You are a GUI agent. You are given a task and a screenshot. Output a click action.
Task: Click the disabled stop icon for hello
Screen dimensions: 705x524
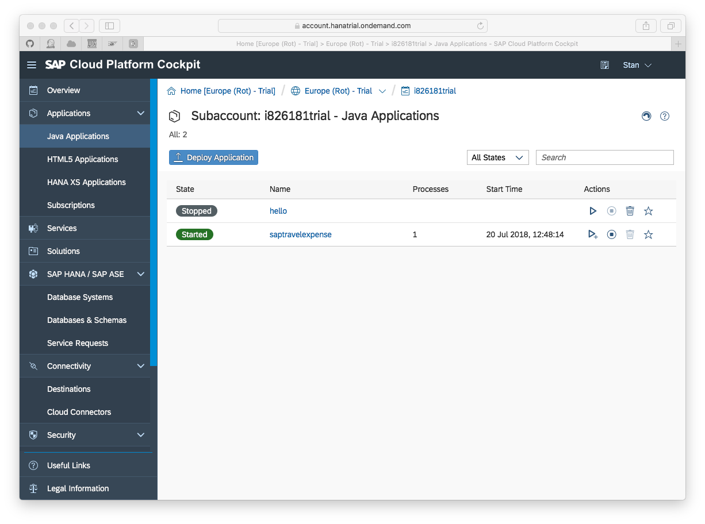611,211
